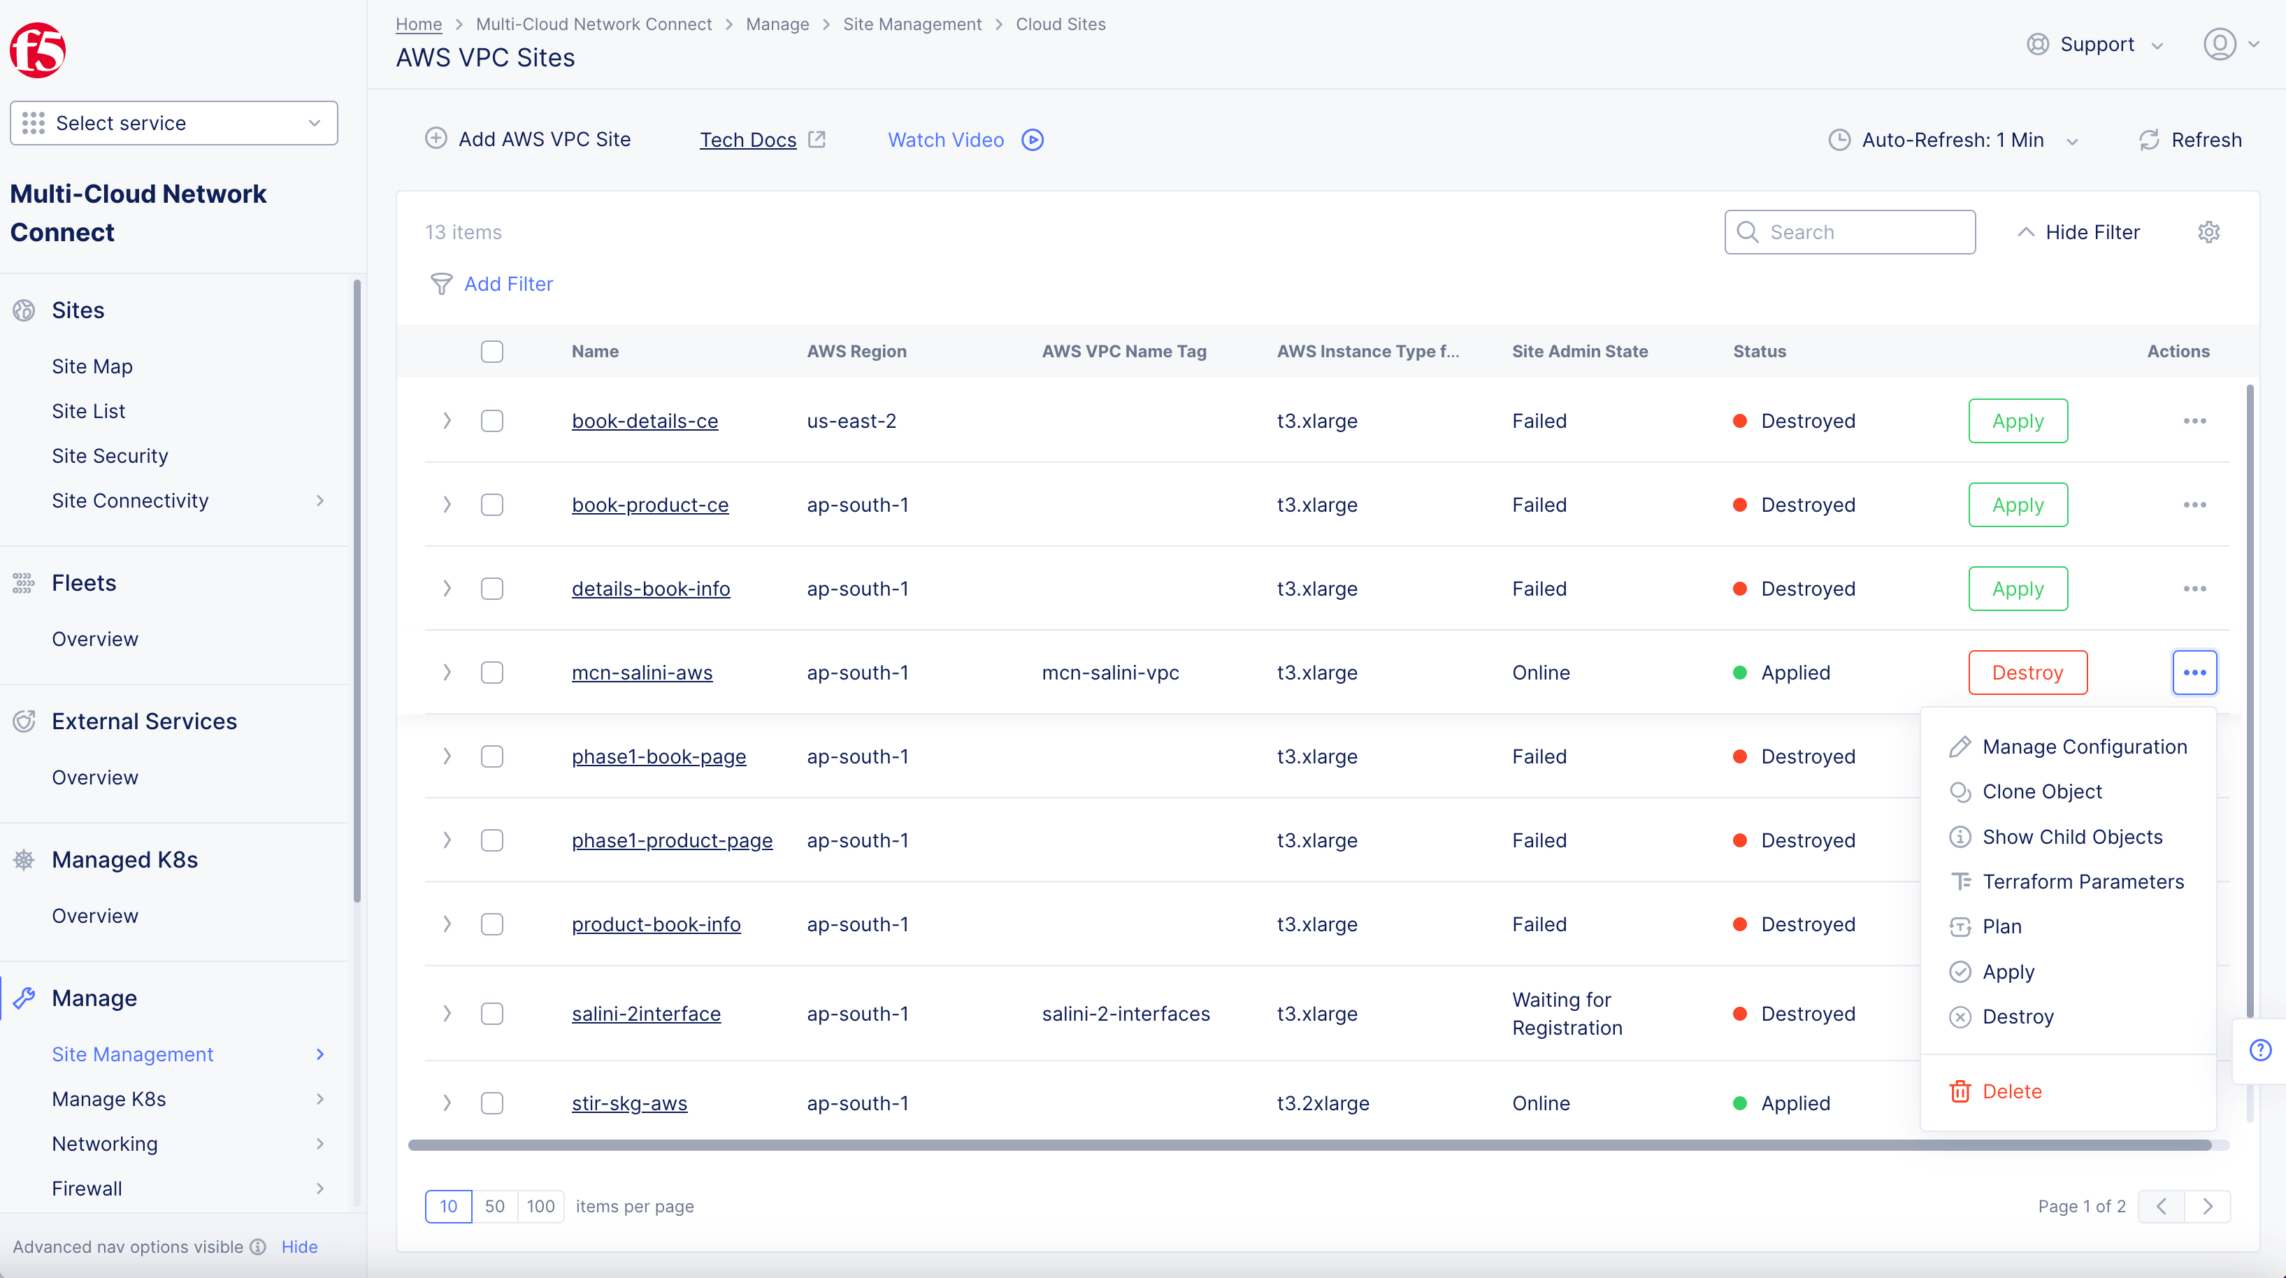The width and height of the screenshot is (2286, 1278).
Task: Check the product-book-info row checkbox
Action: (x=491, y=924)
